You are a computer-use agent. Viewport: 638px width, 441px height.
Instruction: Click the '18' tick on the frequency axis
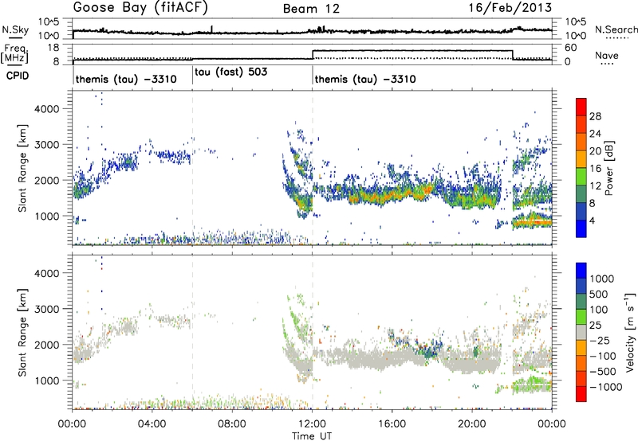(53, 48)
